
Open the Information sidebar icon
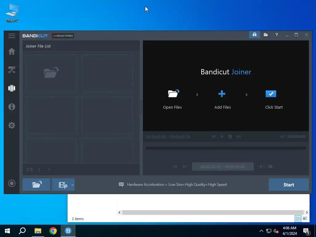[12, 106]
